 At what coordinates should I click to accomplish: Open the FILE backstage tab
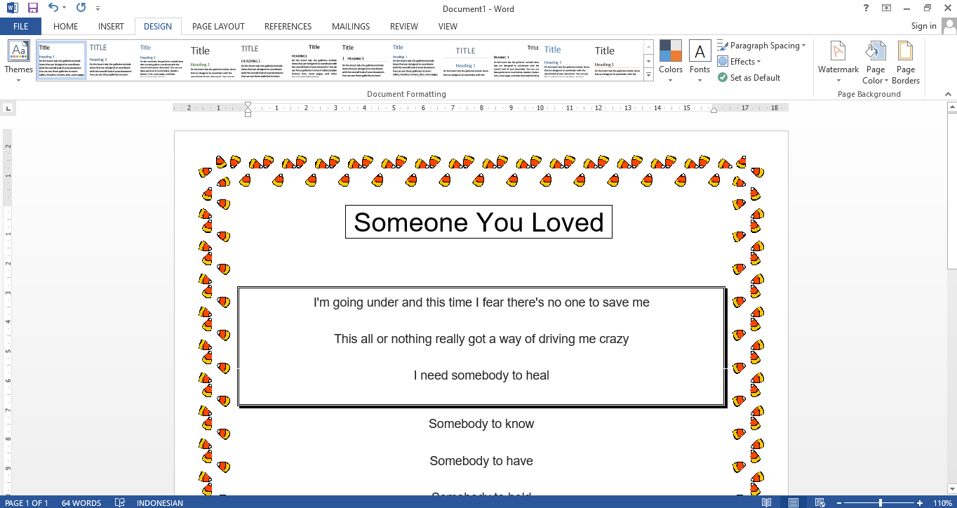tap(20, 27)
